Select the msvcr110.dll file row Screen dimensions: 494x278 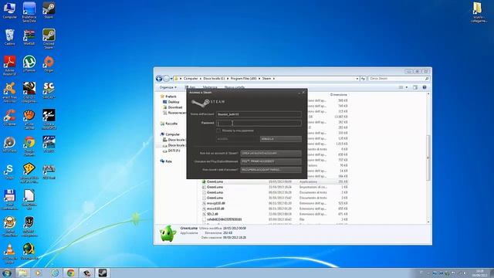coord(275,208)
